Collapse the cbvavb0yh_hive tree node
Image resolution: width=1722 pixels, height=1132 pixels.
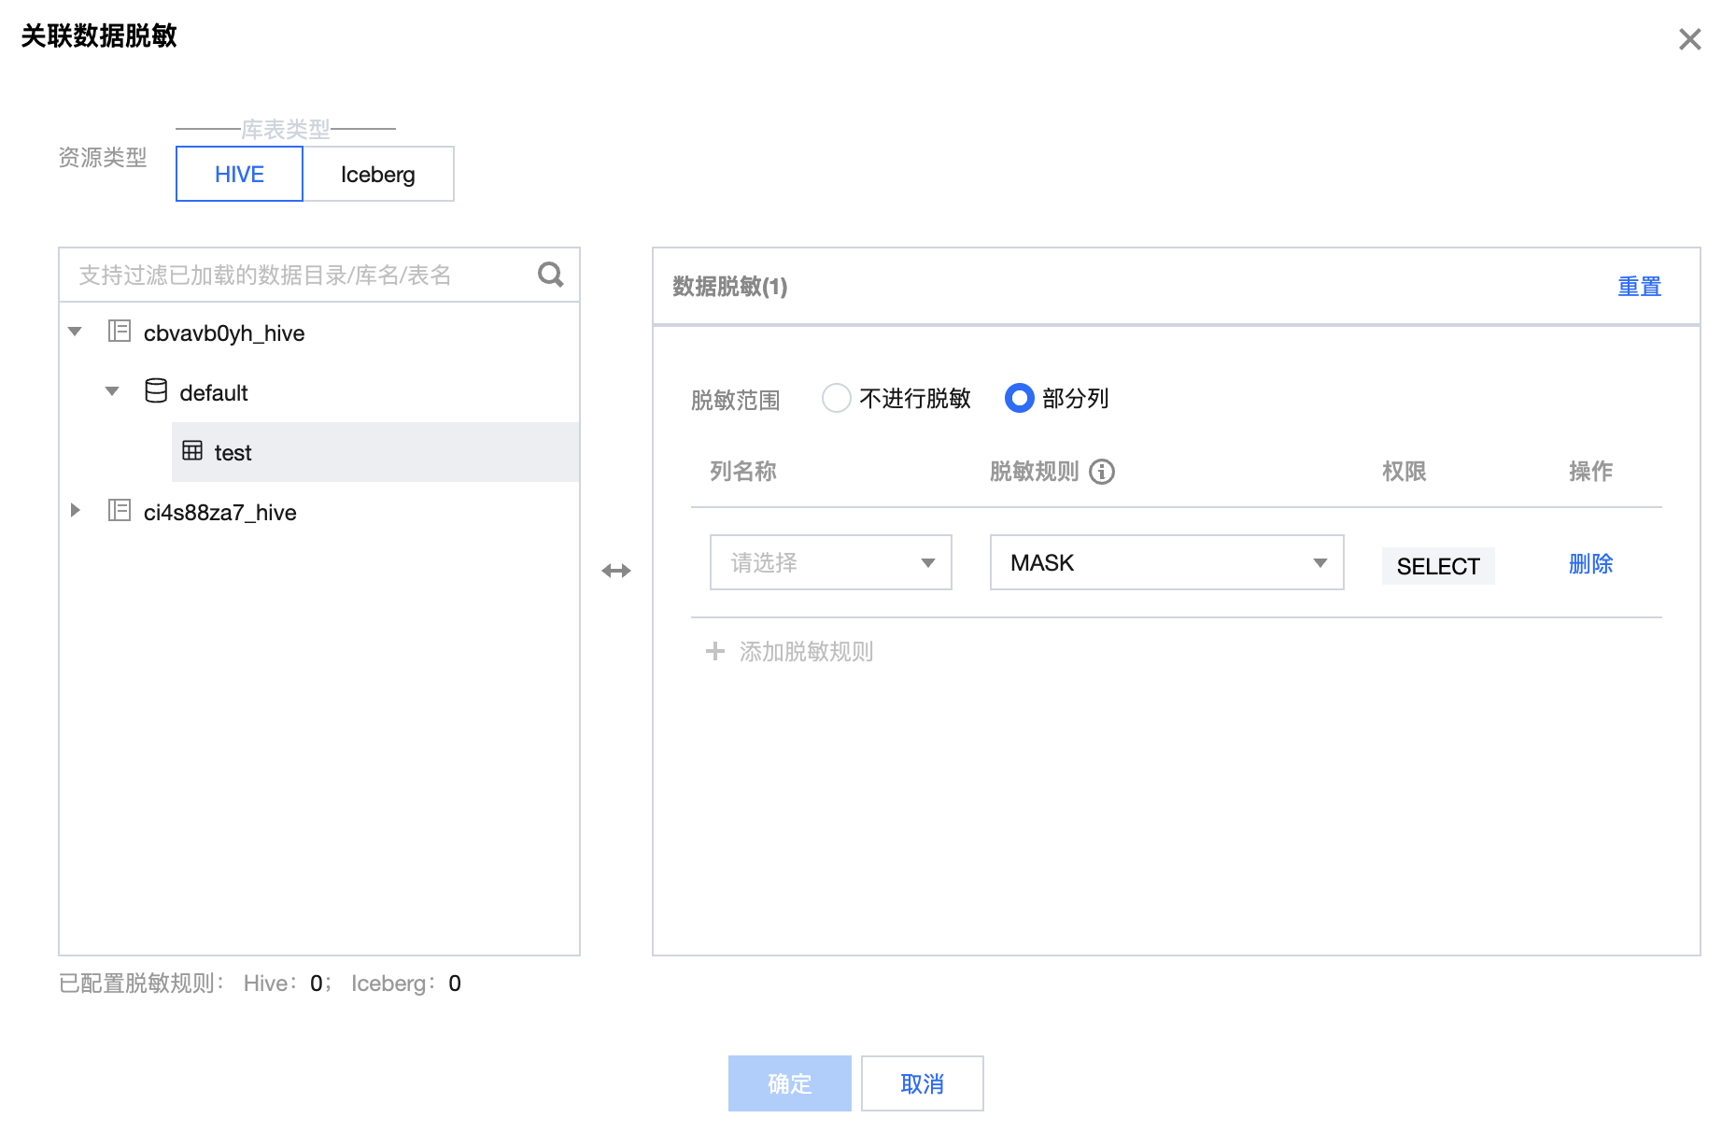pyautogui.click(x=76, y=332)
